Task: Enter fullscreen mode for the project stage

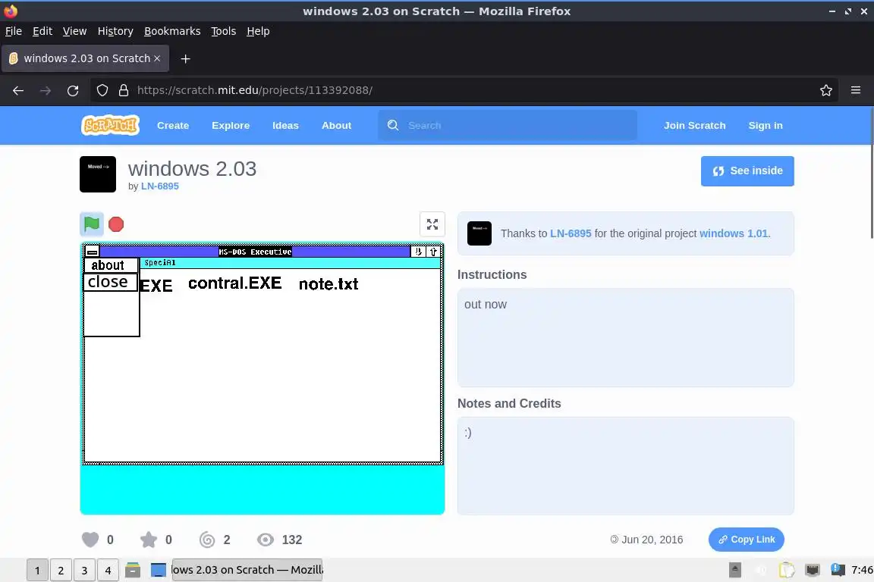Action: [x=432, y=224]
